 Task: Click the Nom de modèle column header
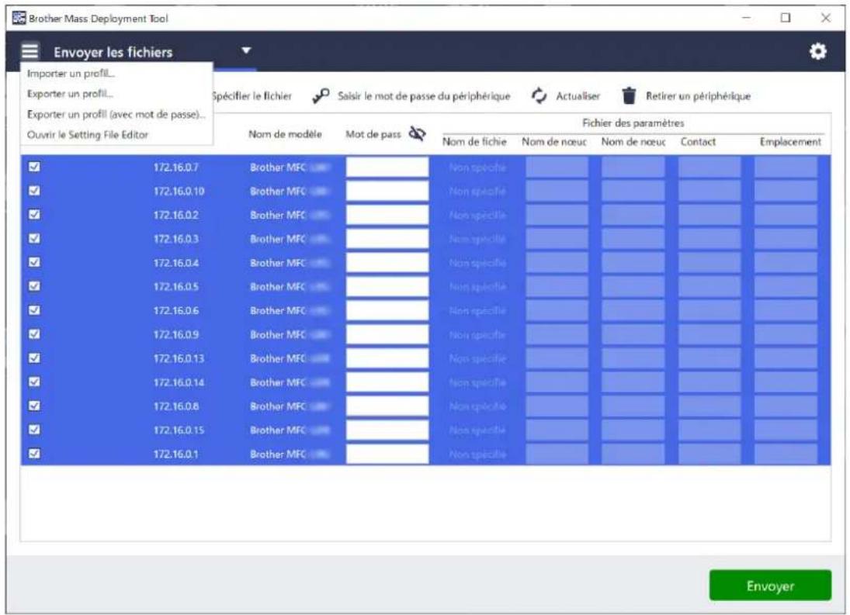click(285, 133)
